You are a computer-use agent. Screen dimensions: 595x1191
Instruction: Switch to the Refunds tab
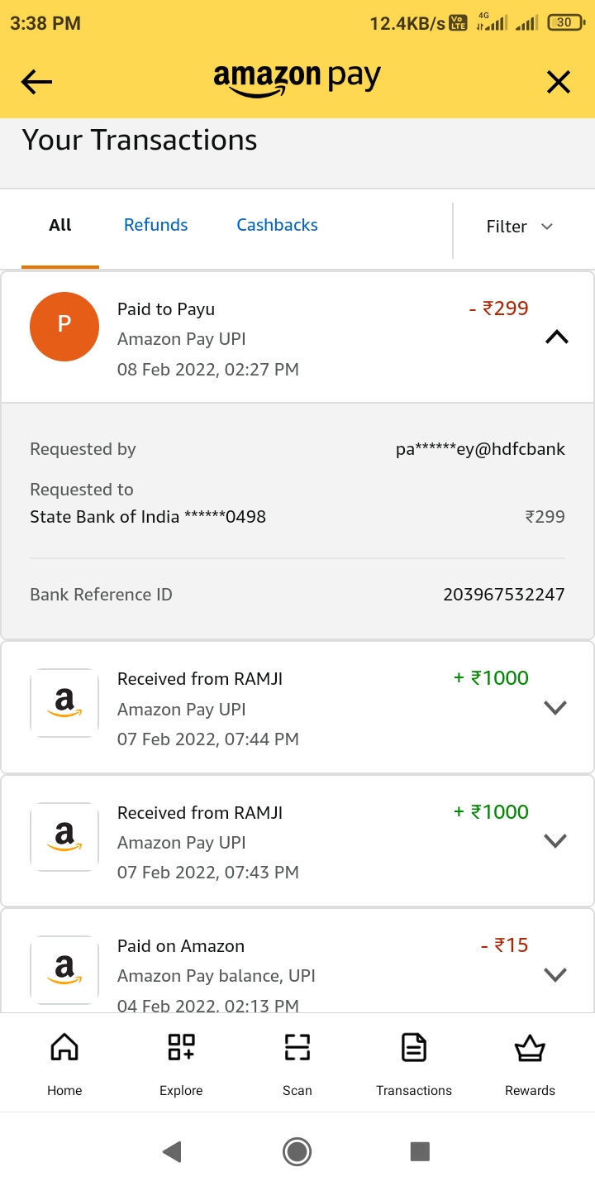click(155, 225)
